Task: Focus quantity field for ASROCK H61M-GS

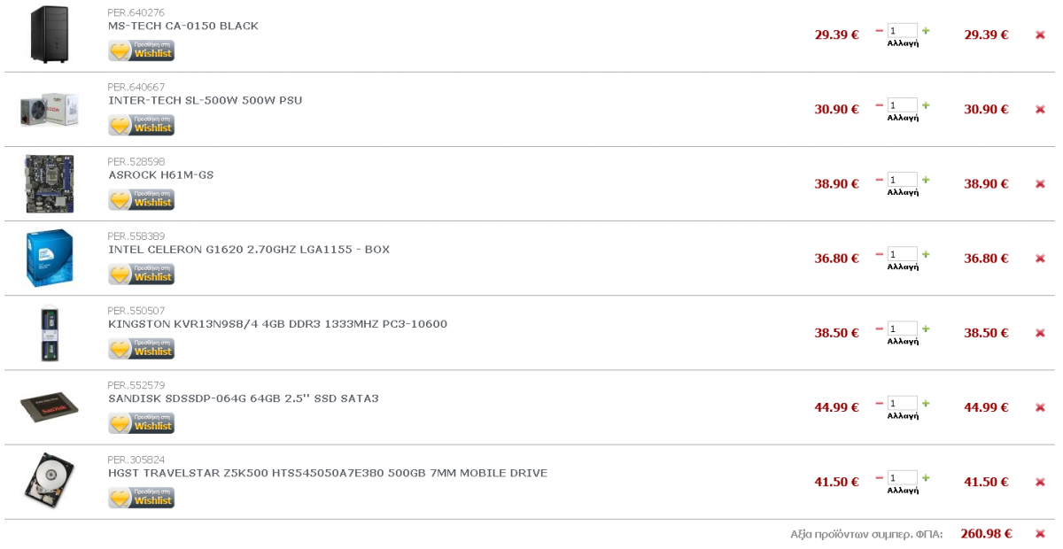Action: (903, 180)
